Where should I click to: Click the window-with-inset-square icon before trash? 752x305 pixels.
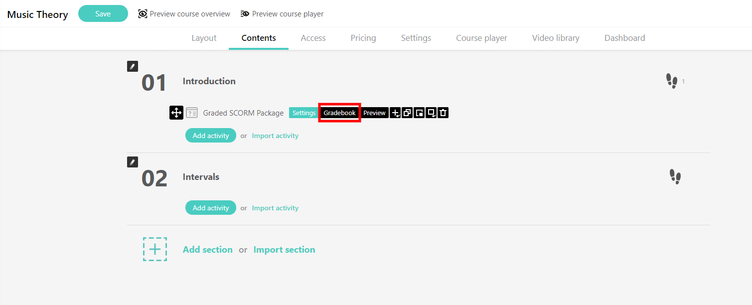(419, 113)
